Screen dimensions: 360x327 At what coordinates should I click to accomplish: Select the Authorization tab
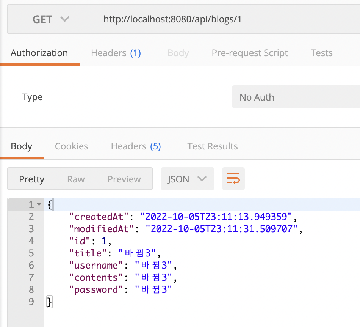tap(39, 53)
